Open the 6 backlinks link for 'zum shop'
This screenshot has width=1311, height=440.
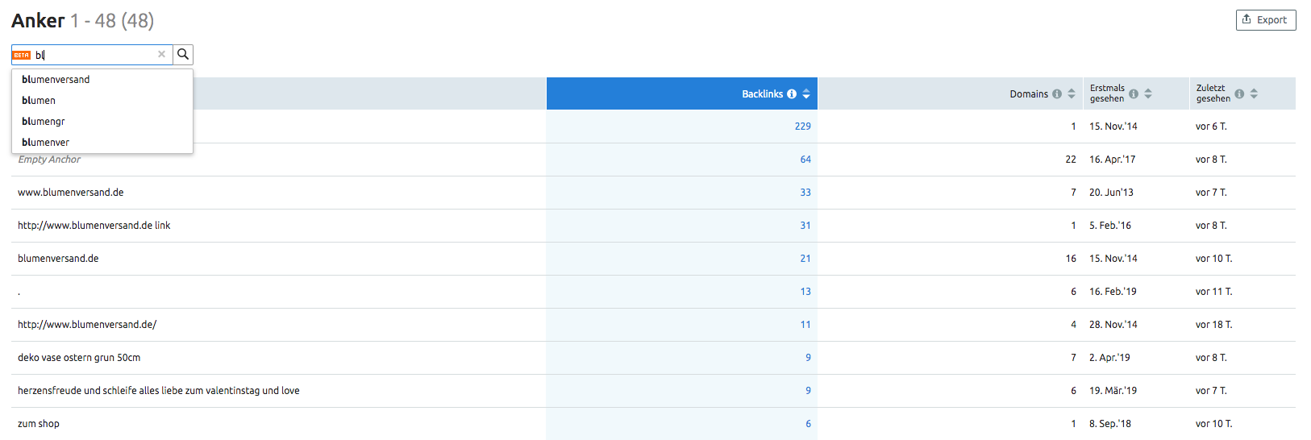point(808,424)
